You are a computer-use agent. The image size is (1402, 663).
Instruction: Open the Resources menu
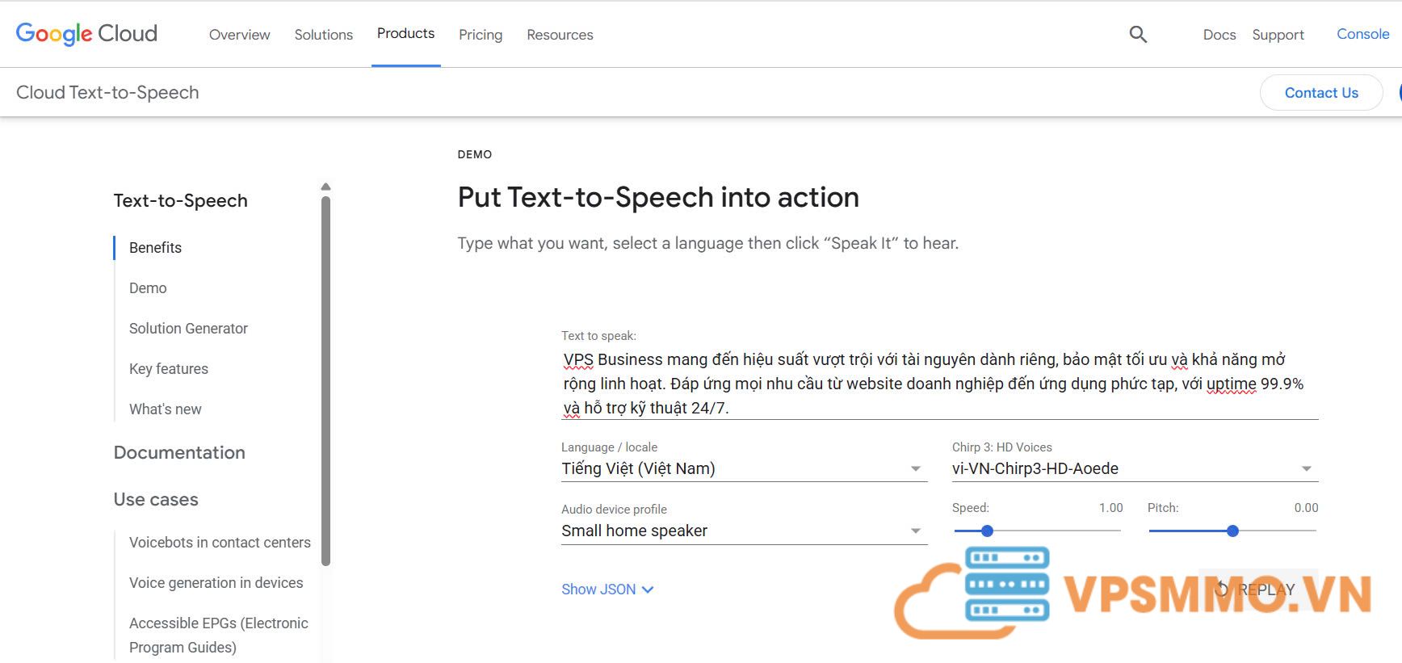tap(560, 35)
